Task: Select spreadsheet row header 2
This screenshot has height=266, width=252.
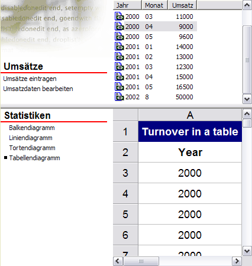Action: click(125, 153)
